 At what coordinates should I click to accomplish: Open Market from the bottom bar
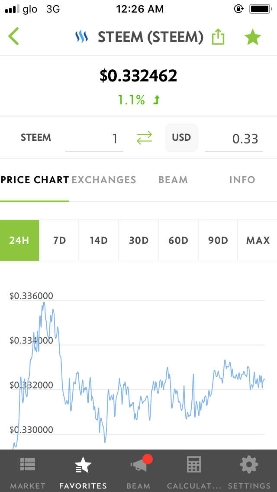point(28,471)
